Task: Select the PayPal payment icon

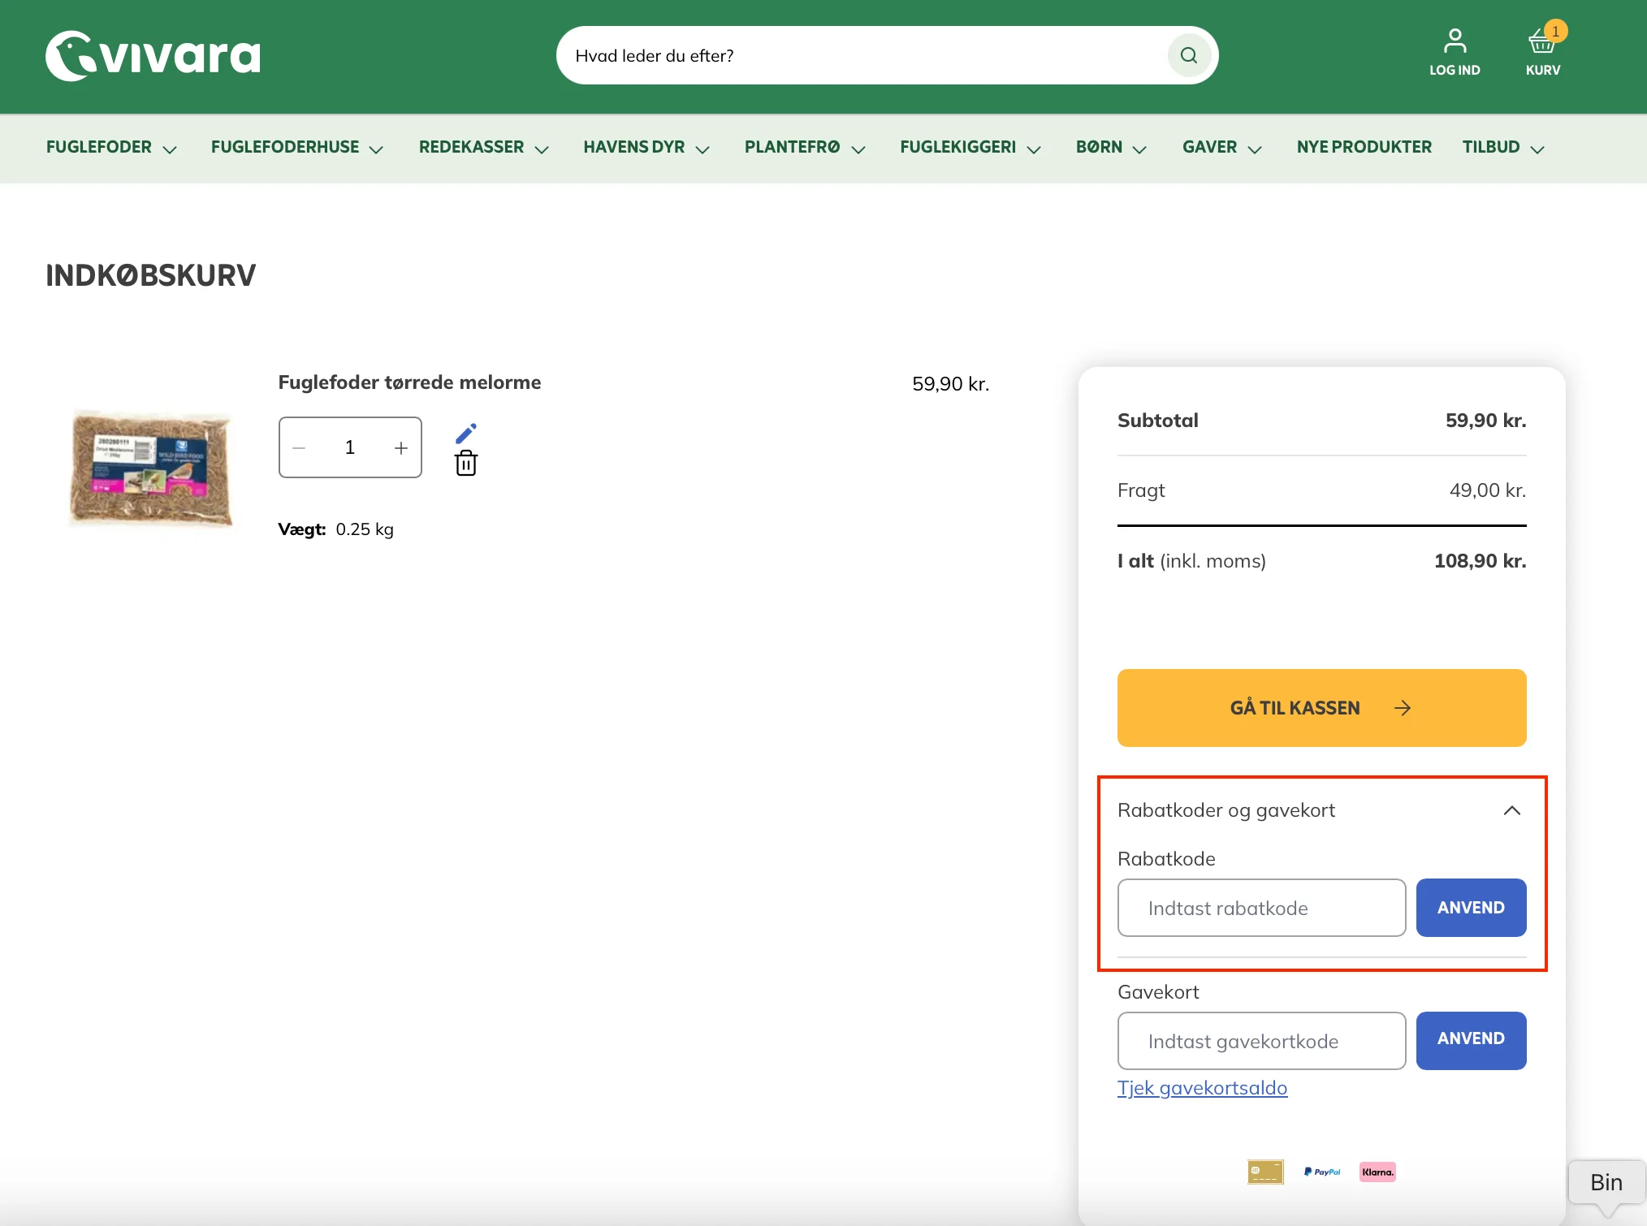Action: [1322, 1171]
